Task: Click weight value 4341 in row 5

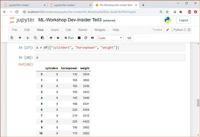Action: (x=86, y=104)
